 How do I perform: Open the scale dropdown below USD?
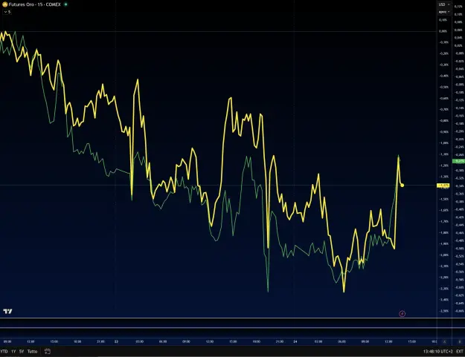[444, 12]
